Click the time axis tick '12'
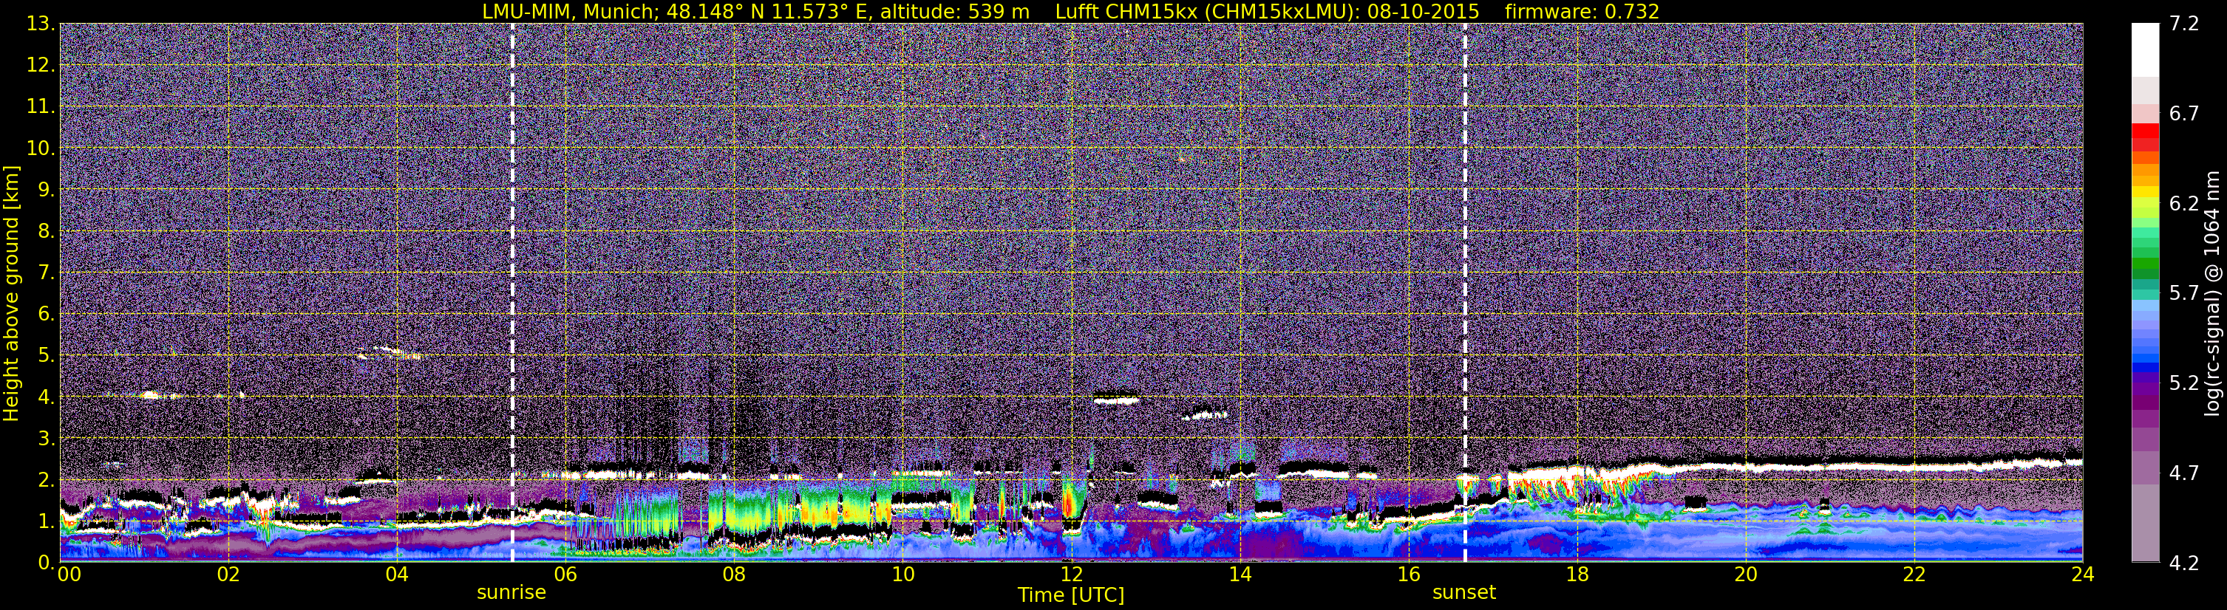Viewport: 2227px width, 610px height. point(1071,575)
